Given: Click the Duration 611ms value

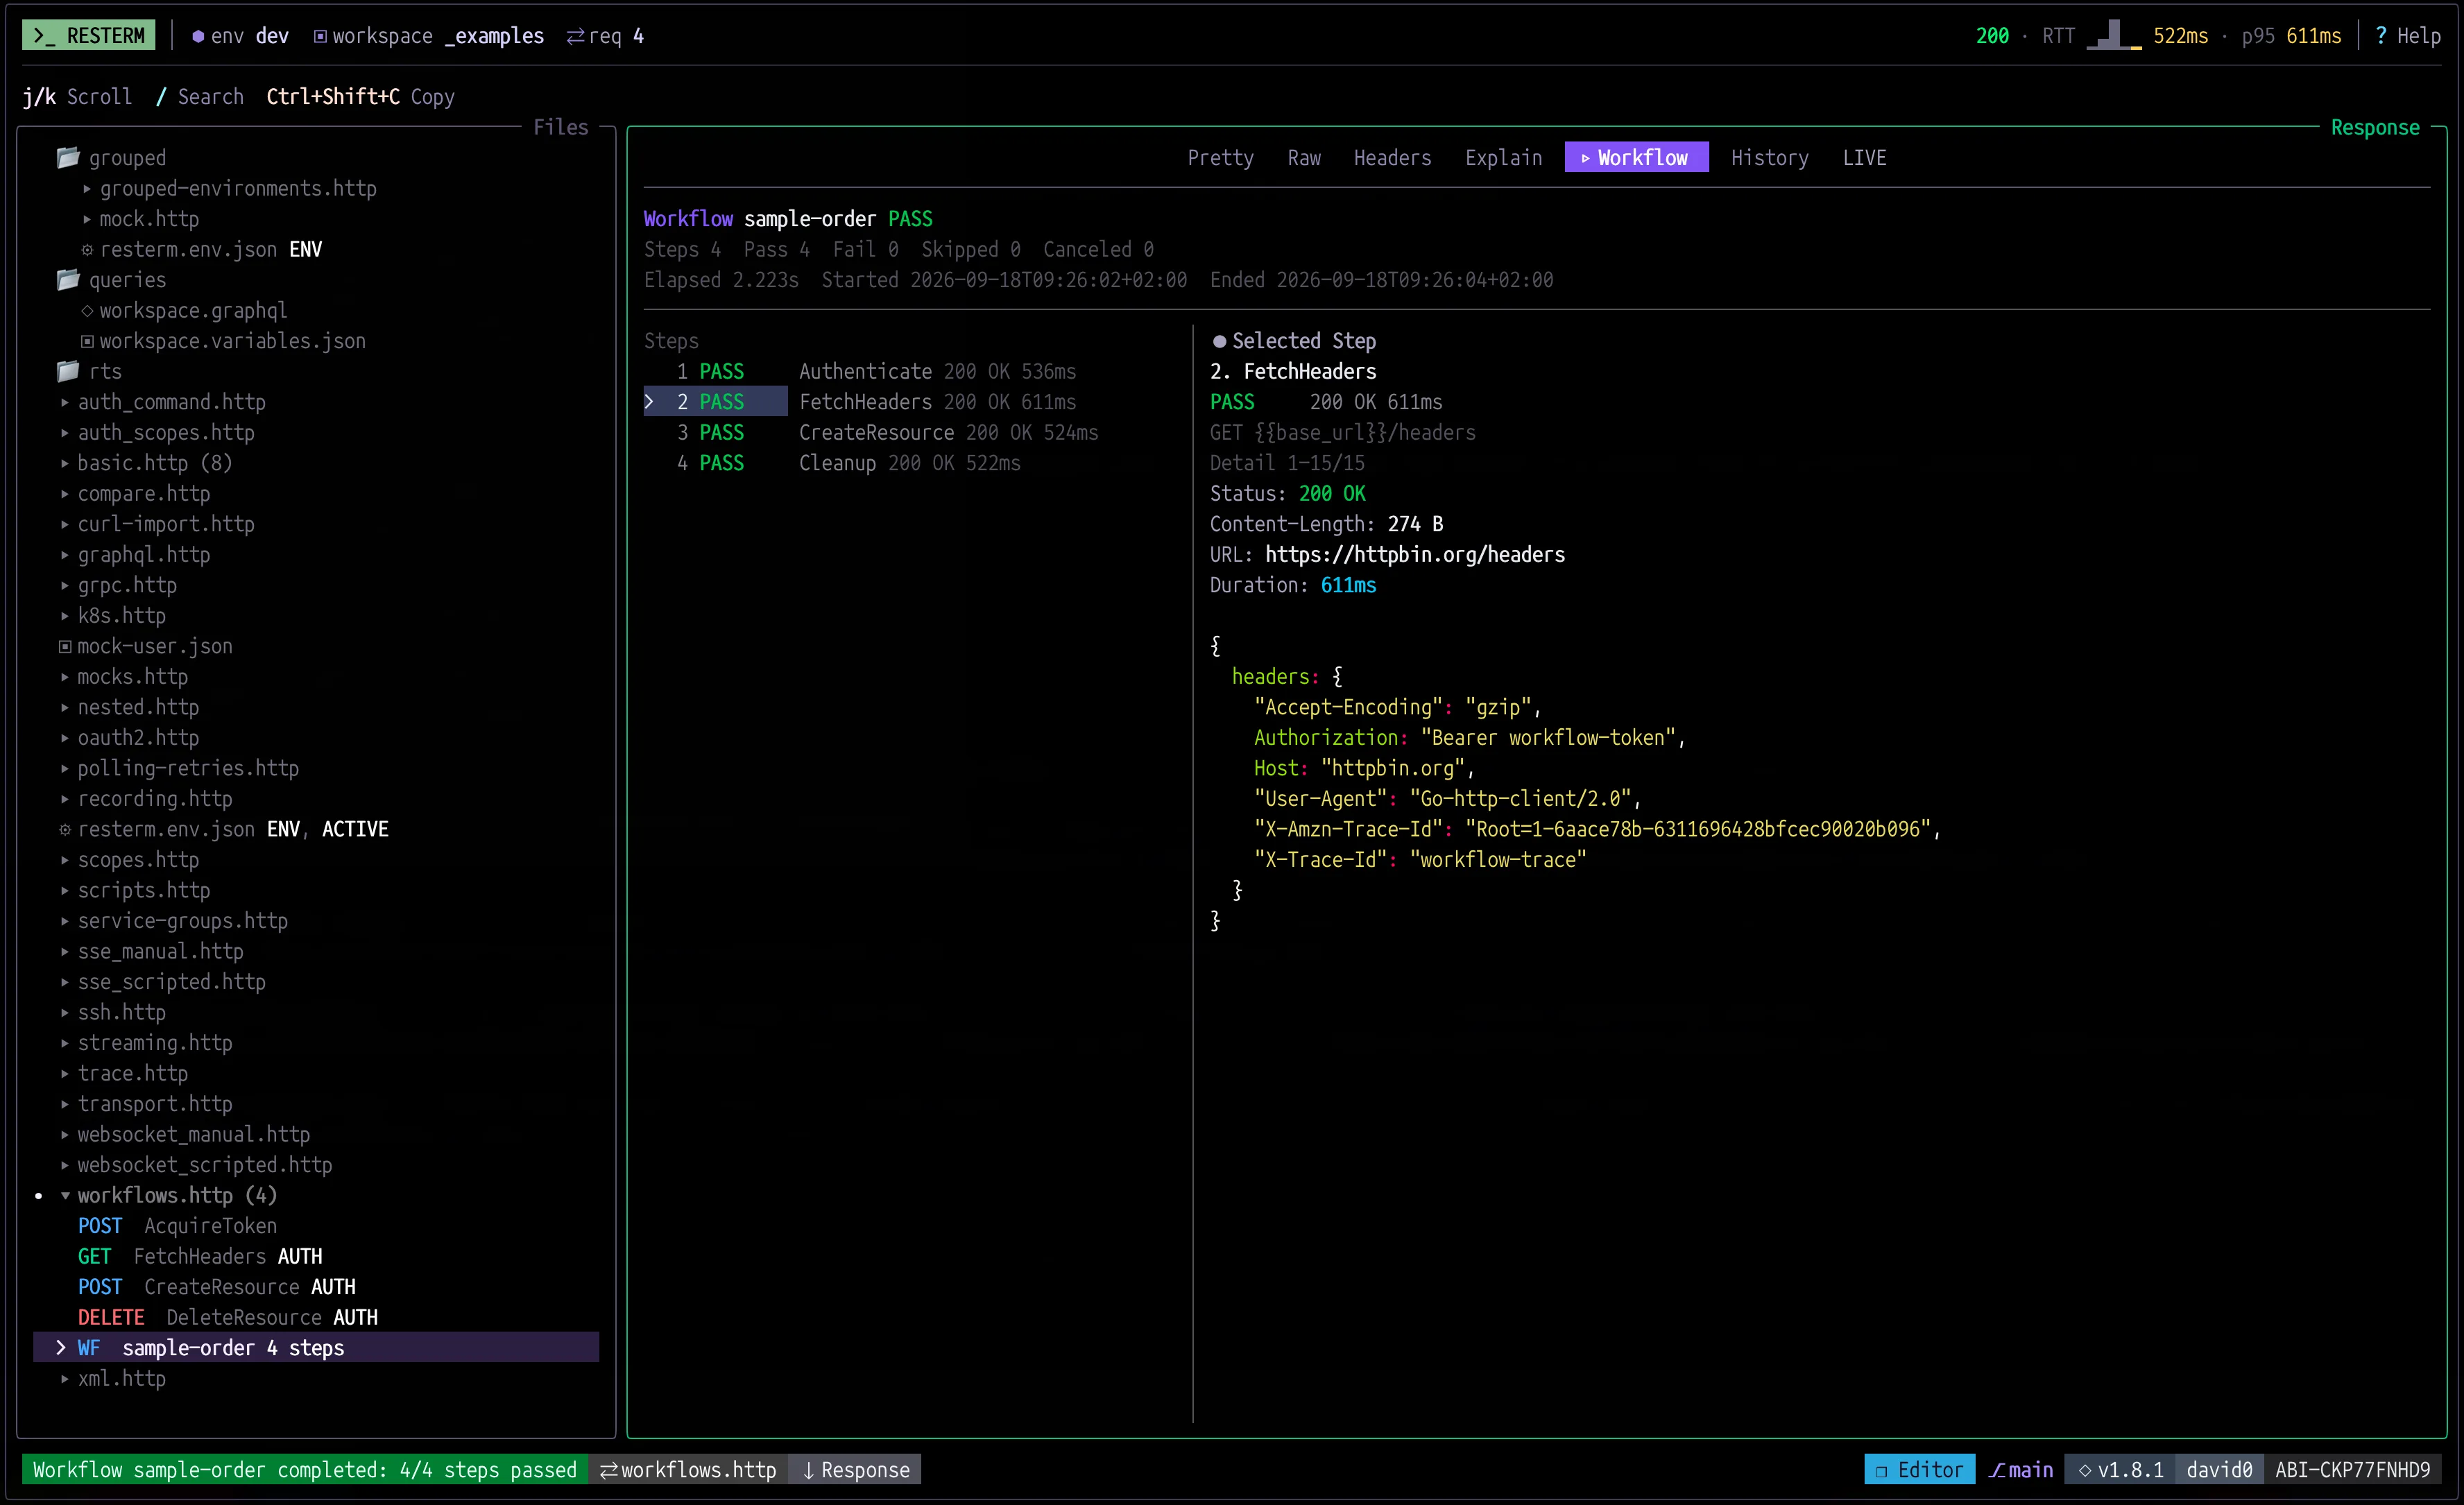Looking at the screenshot, I should click(x=1348, y=585).
